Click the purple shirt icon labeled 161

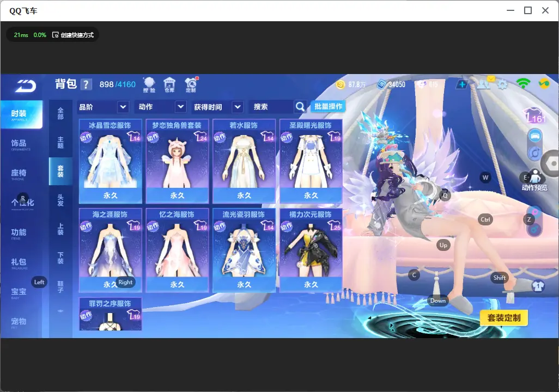[534, 115]
